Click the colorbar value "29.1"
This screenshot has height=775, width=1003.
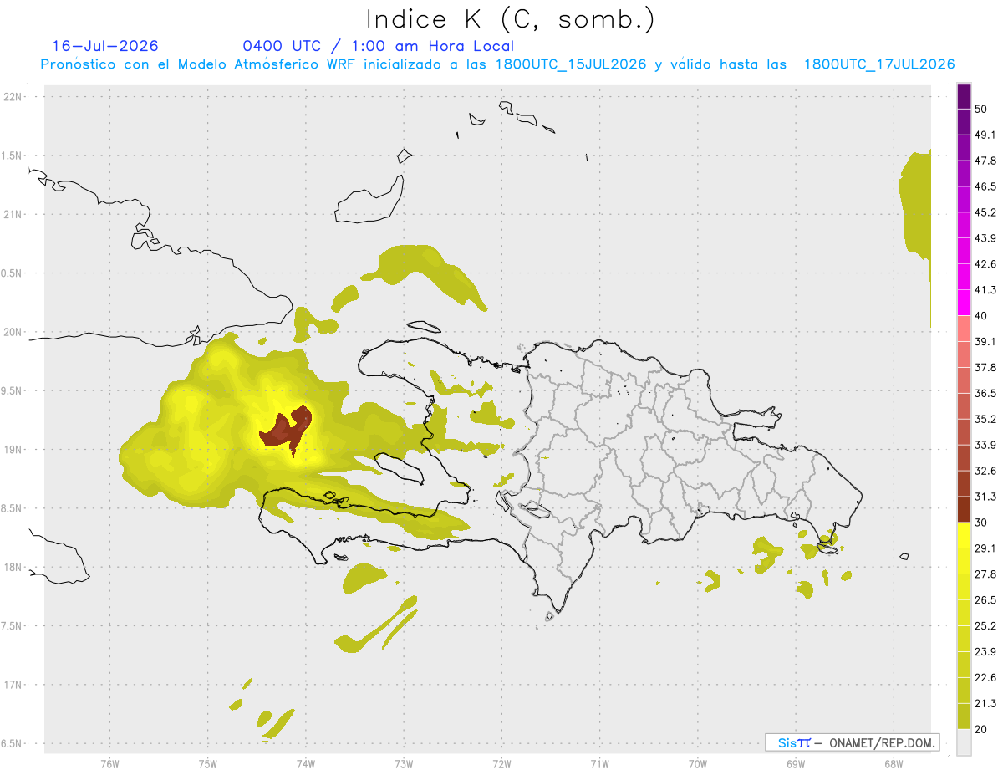click(986, 548)
